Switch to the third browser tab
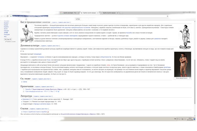197x131 pixels. click(109, 13)
